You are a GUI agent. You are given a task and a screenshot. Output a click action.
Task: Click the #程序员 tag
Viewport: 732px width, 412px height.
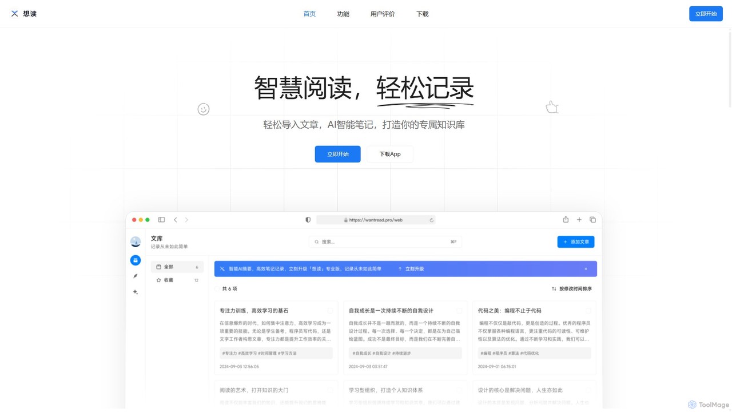500,354
